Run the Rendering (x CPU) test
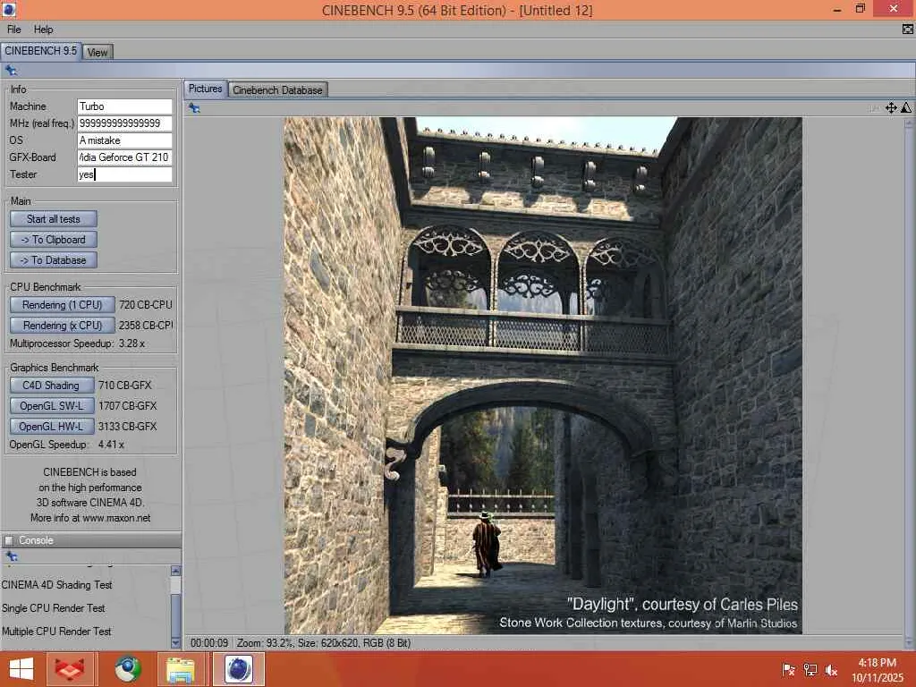 (x=62, y=326)
